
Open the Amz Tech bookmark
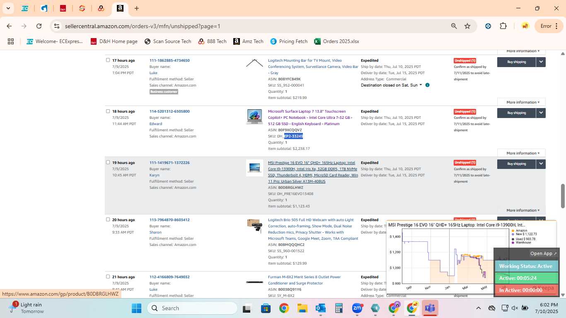click(x=248, y=41)
